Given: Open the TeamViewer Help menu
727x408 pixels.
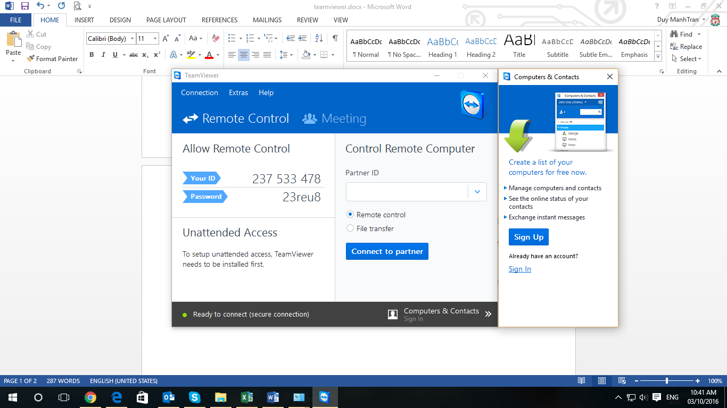Looking at the screenshot, I should [x=266, y=92].
